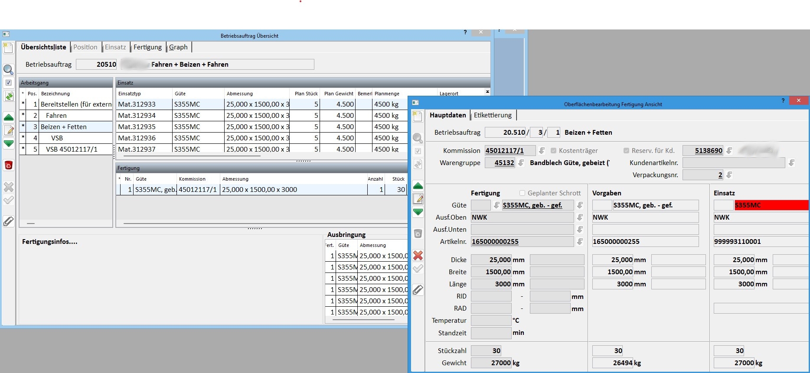This screenshot has height=373, width=810.
Task: Toggle Geplanter Schrott checkbox
Action: 522,193
